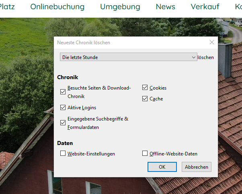
Task: Go to the Onlinebuchung page
Action: click(x=57, y=7)
